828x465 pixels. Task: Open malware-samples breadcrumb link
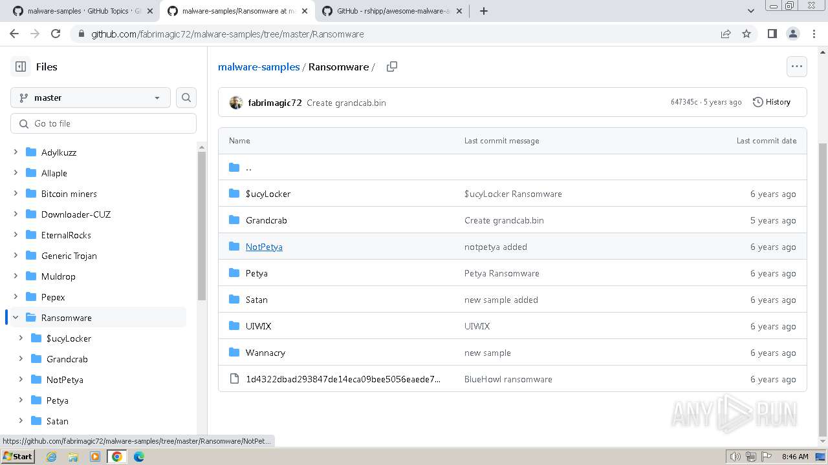(259, 67)
